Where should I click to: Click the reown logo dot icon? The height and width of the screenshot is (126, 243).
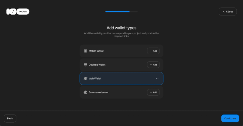8,12
